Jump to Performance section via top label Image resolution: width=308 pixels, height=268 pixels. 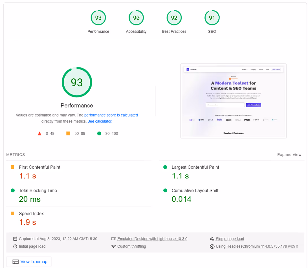click(x=98, y=31)
